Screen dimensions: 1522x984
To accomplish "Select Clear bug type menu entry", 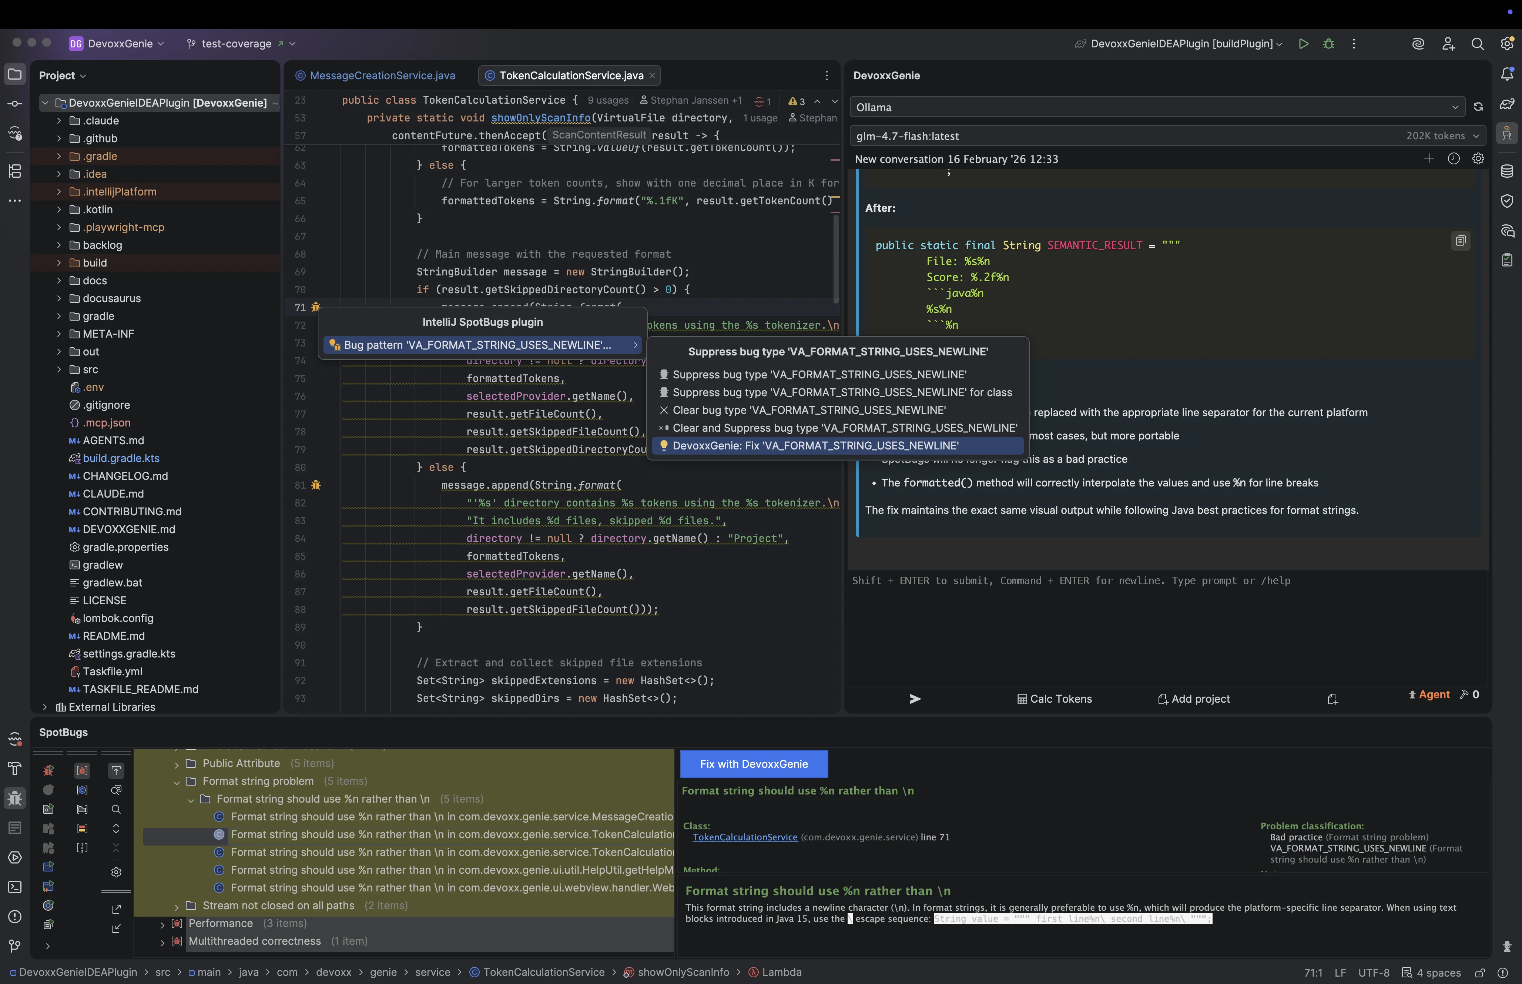I will [837, 410].
